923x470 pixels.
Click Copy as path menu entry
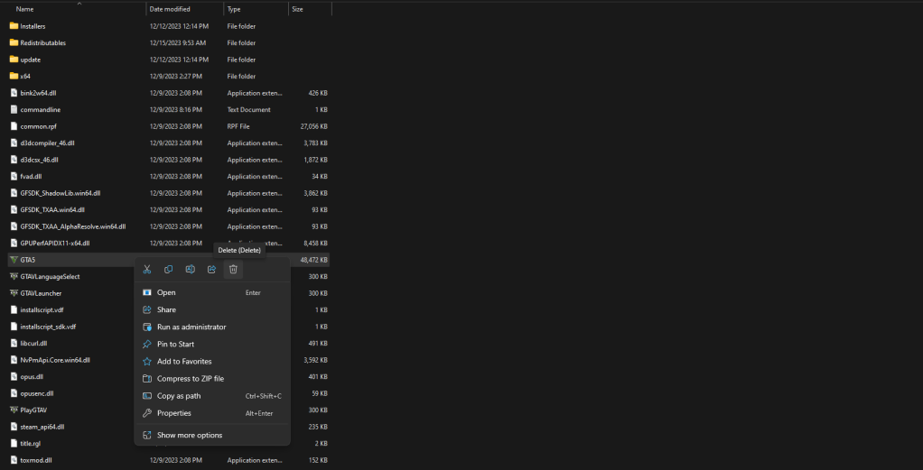(179, 396)
